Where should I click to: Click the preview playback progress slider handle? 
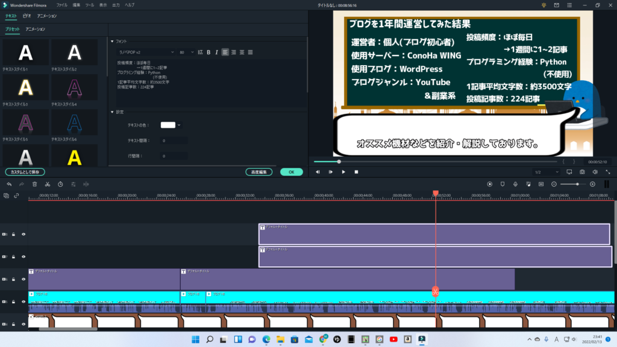click(339, 161)
